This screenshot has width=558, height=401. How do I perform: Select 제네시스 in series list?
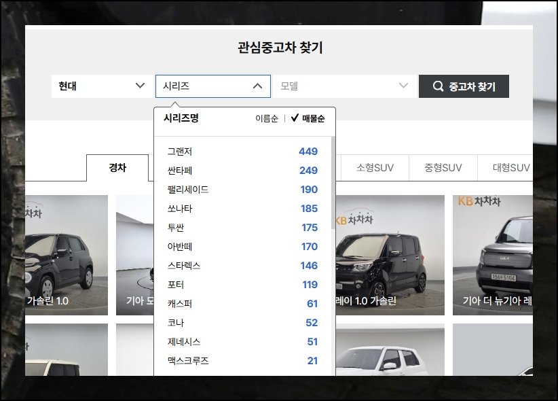tap(242, 342)
